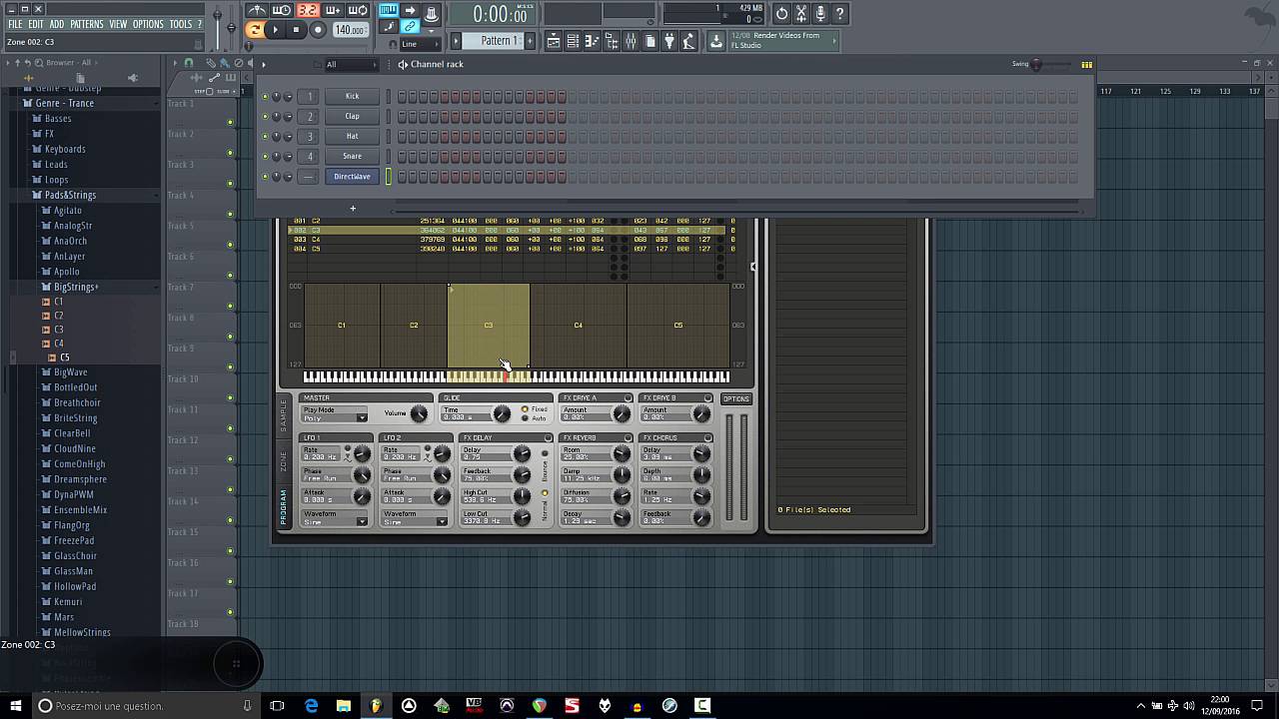Viewport: 1279px width, 719px height.
Task: Click the typing keyboard to piano icon
Action: 389,11
